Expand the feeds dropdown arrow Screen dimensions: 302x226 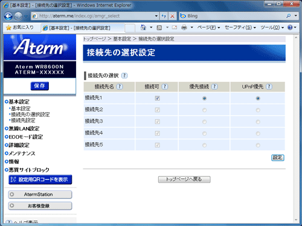167,27
